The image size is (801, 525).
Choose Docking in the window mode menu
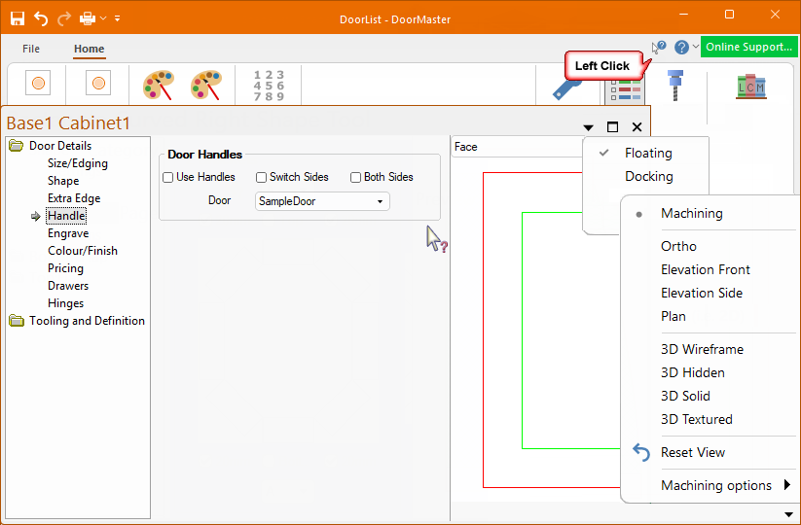tap(648, 176)
